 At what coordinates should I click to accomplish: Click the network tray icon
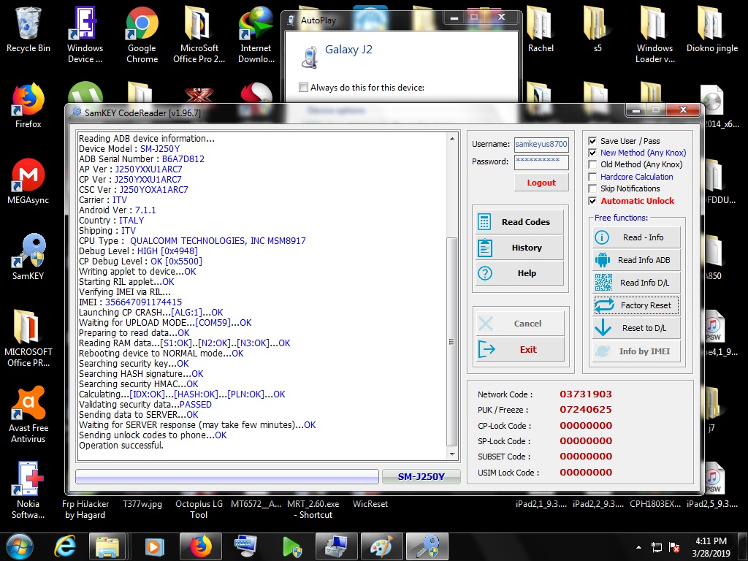(657, 547)
